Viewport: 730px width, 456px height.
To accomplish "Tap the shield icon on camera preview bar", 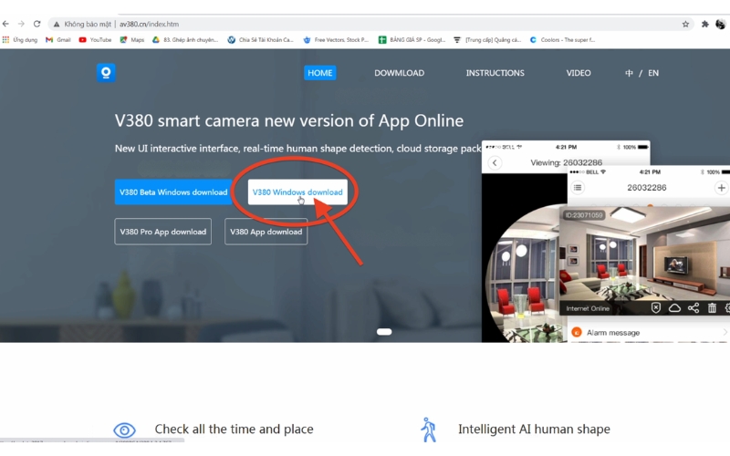I will point(655,308).
